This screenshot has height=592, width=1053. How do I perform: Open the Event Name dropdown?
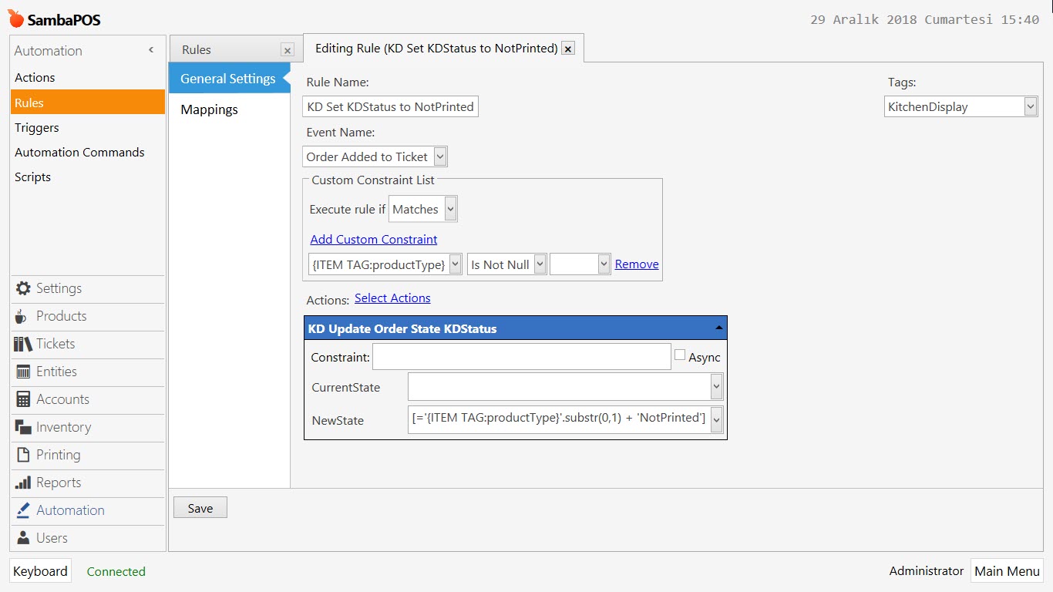(440, 156)
